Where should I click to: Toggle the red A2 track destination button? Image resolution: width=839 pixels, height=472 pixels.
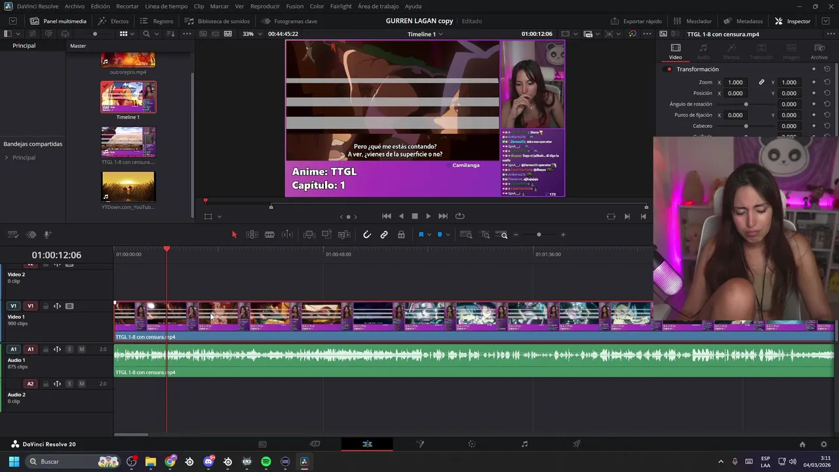pos(30,383)
